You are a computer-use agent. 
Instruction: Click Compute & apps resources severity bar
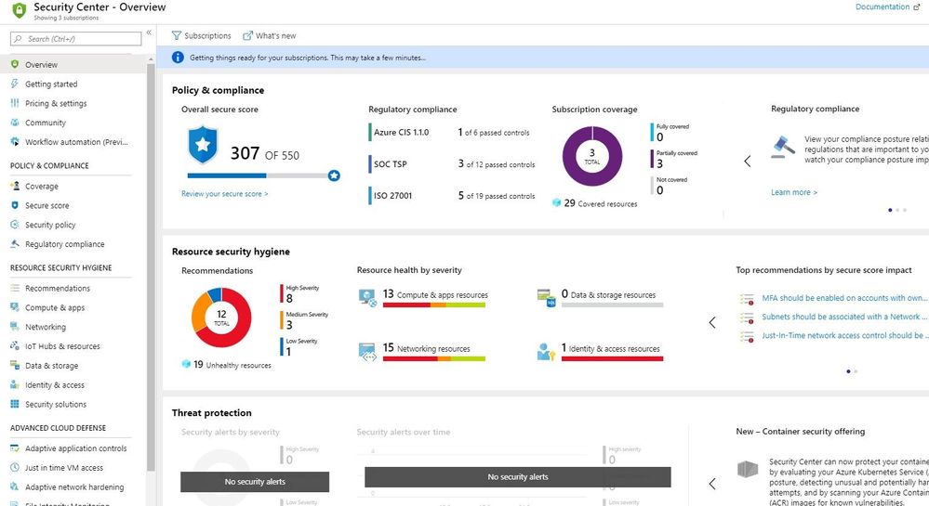433,305
